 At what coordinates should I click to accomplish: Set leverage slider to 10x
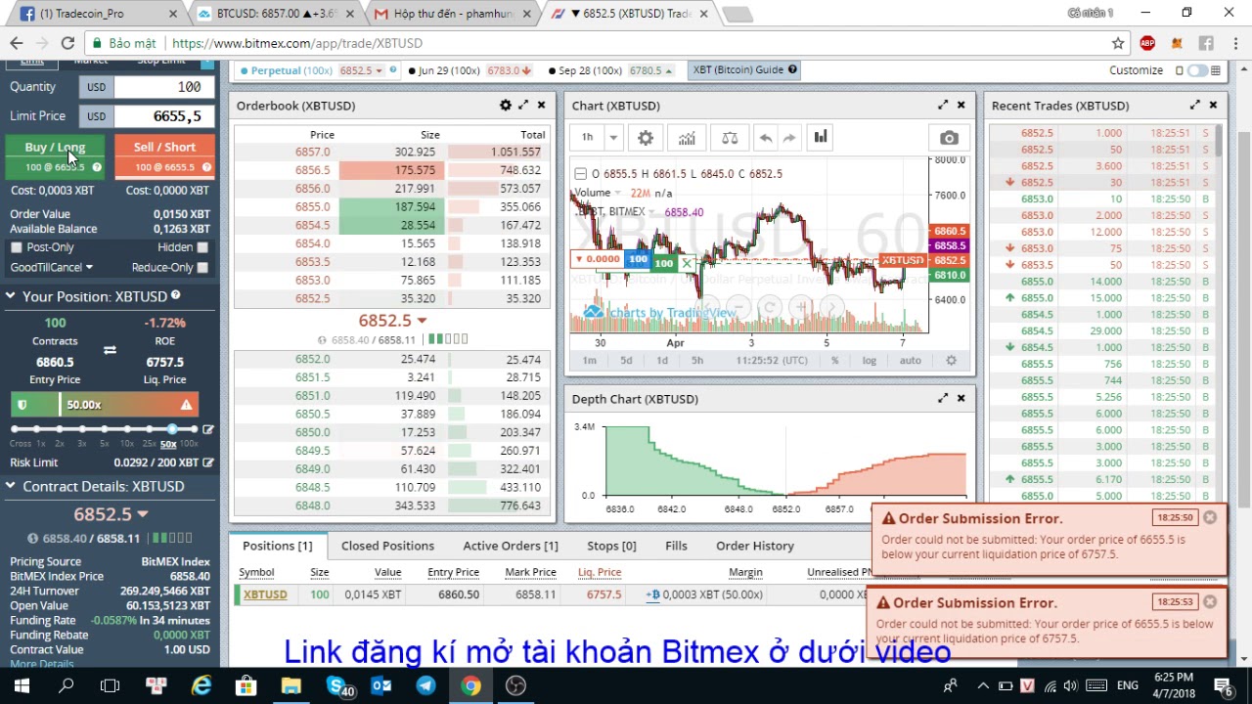coord(125,429)
